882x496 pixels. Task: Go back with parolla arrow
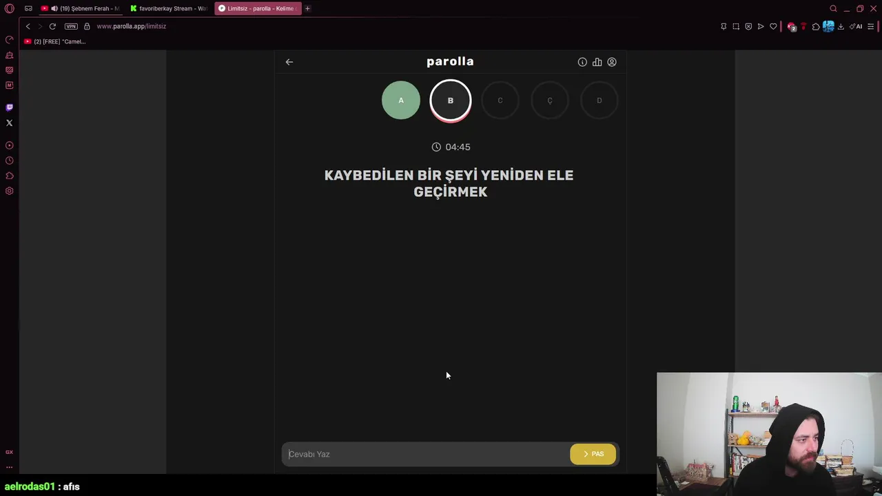(289, 62)
